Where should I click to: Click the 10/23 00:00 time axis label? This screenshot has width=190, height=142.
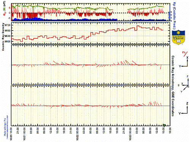pyautogui.click(x=130, y=134)
